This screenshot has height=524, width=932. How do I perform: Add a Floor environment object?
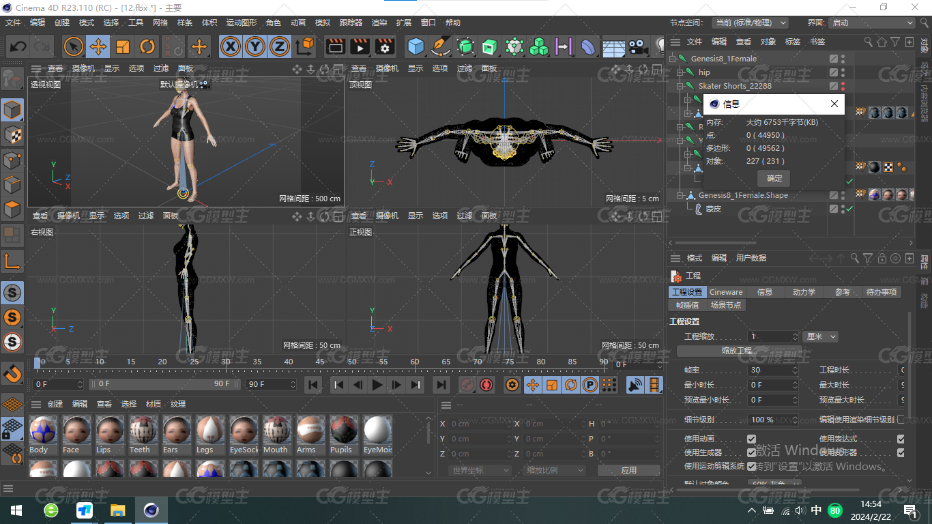point(613,46)
